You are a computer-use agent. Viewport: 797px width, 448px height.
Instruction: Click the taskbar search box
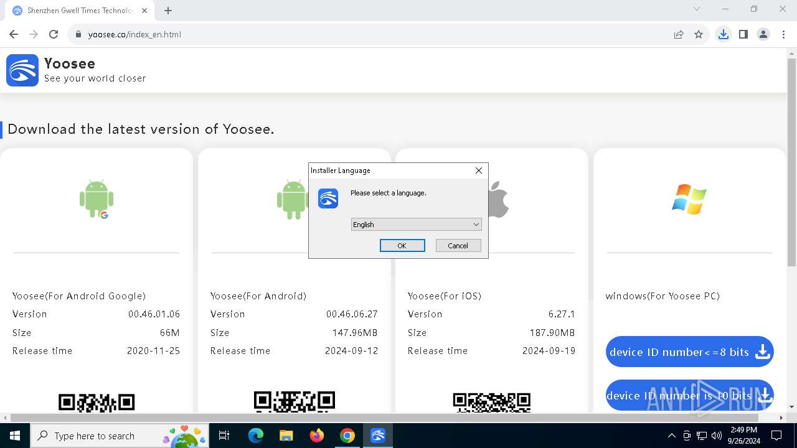(120, 436)
